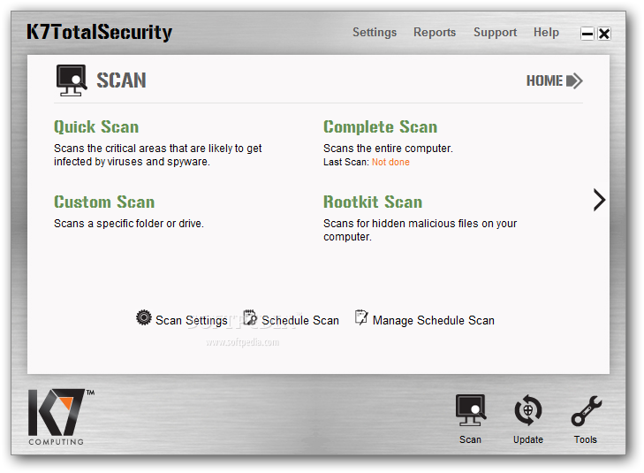Open the Reports menu

435,32
